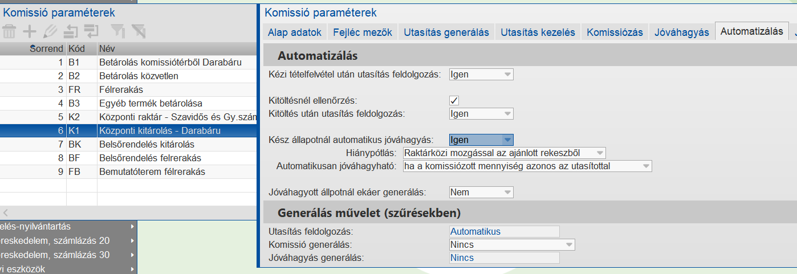Click the funnel filter icon
Viewport: 797px width, 274px height.
point(117,31)
